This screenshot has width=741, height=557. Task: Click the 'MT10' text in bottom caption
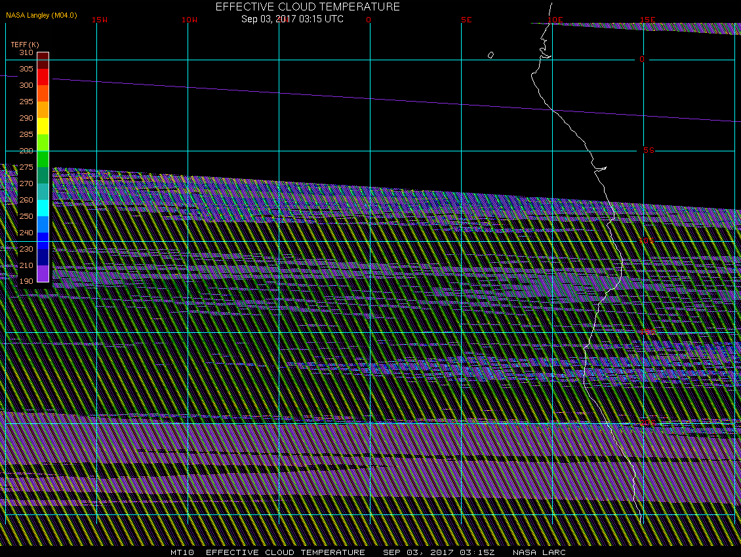click(x=182, y=552)
